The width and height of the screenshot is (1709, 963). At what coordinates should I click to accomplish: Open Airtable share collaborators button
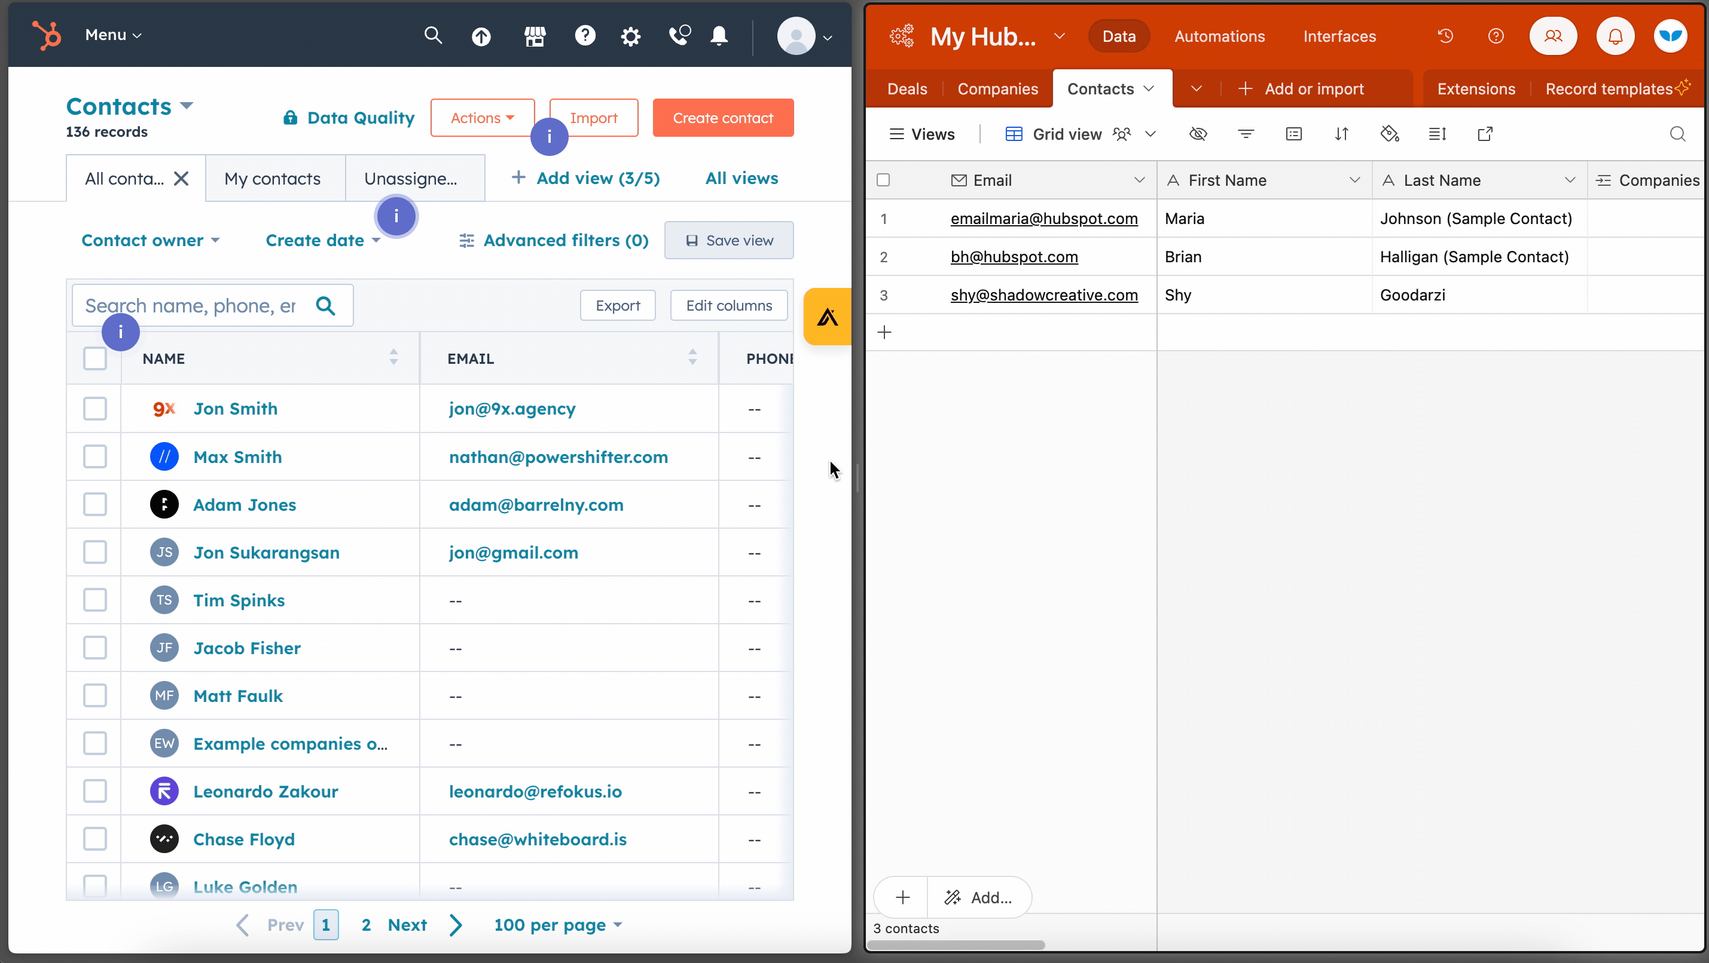(1553, 36)
